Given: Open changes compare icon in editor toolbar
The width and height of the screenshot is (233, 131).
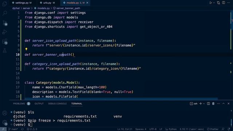Looking at the screenshot, I should click(218, 3).
